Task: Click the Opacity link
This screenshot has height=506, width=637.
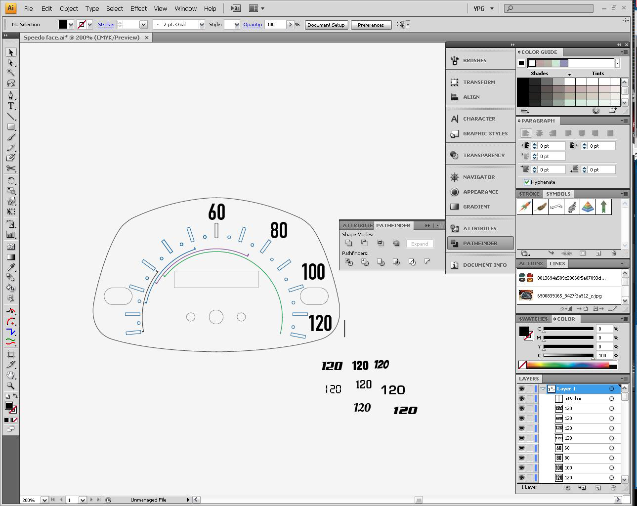Action: tap(253, 24)
